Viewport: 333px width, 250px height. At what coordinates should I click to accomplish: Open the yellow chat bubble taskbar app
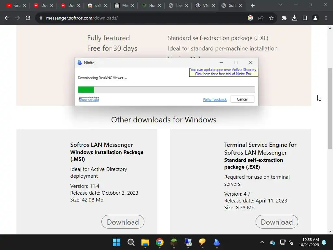coord(202,242)
